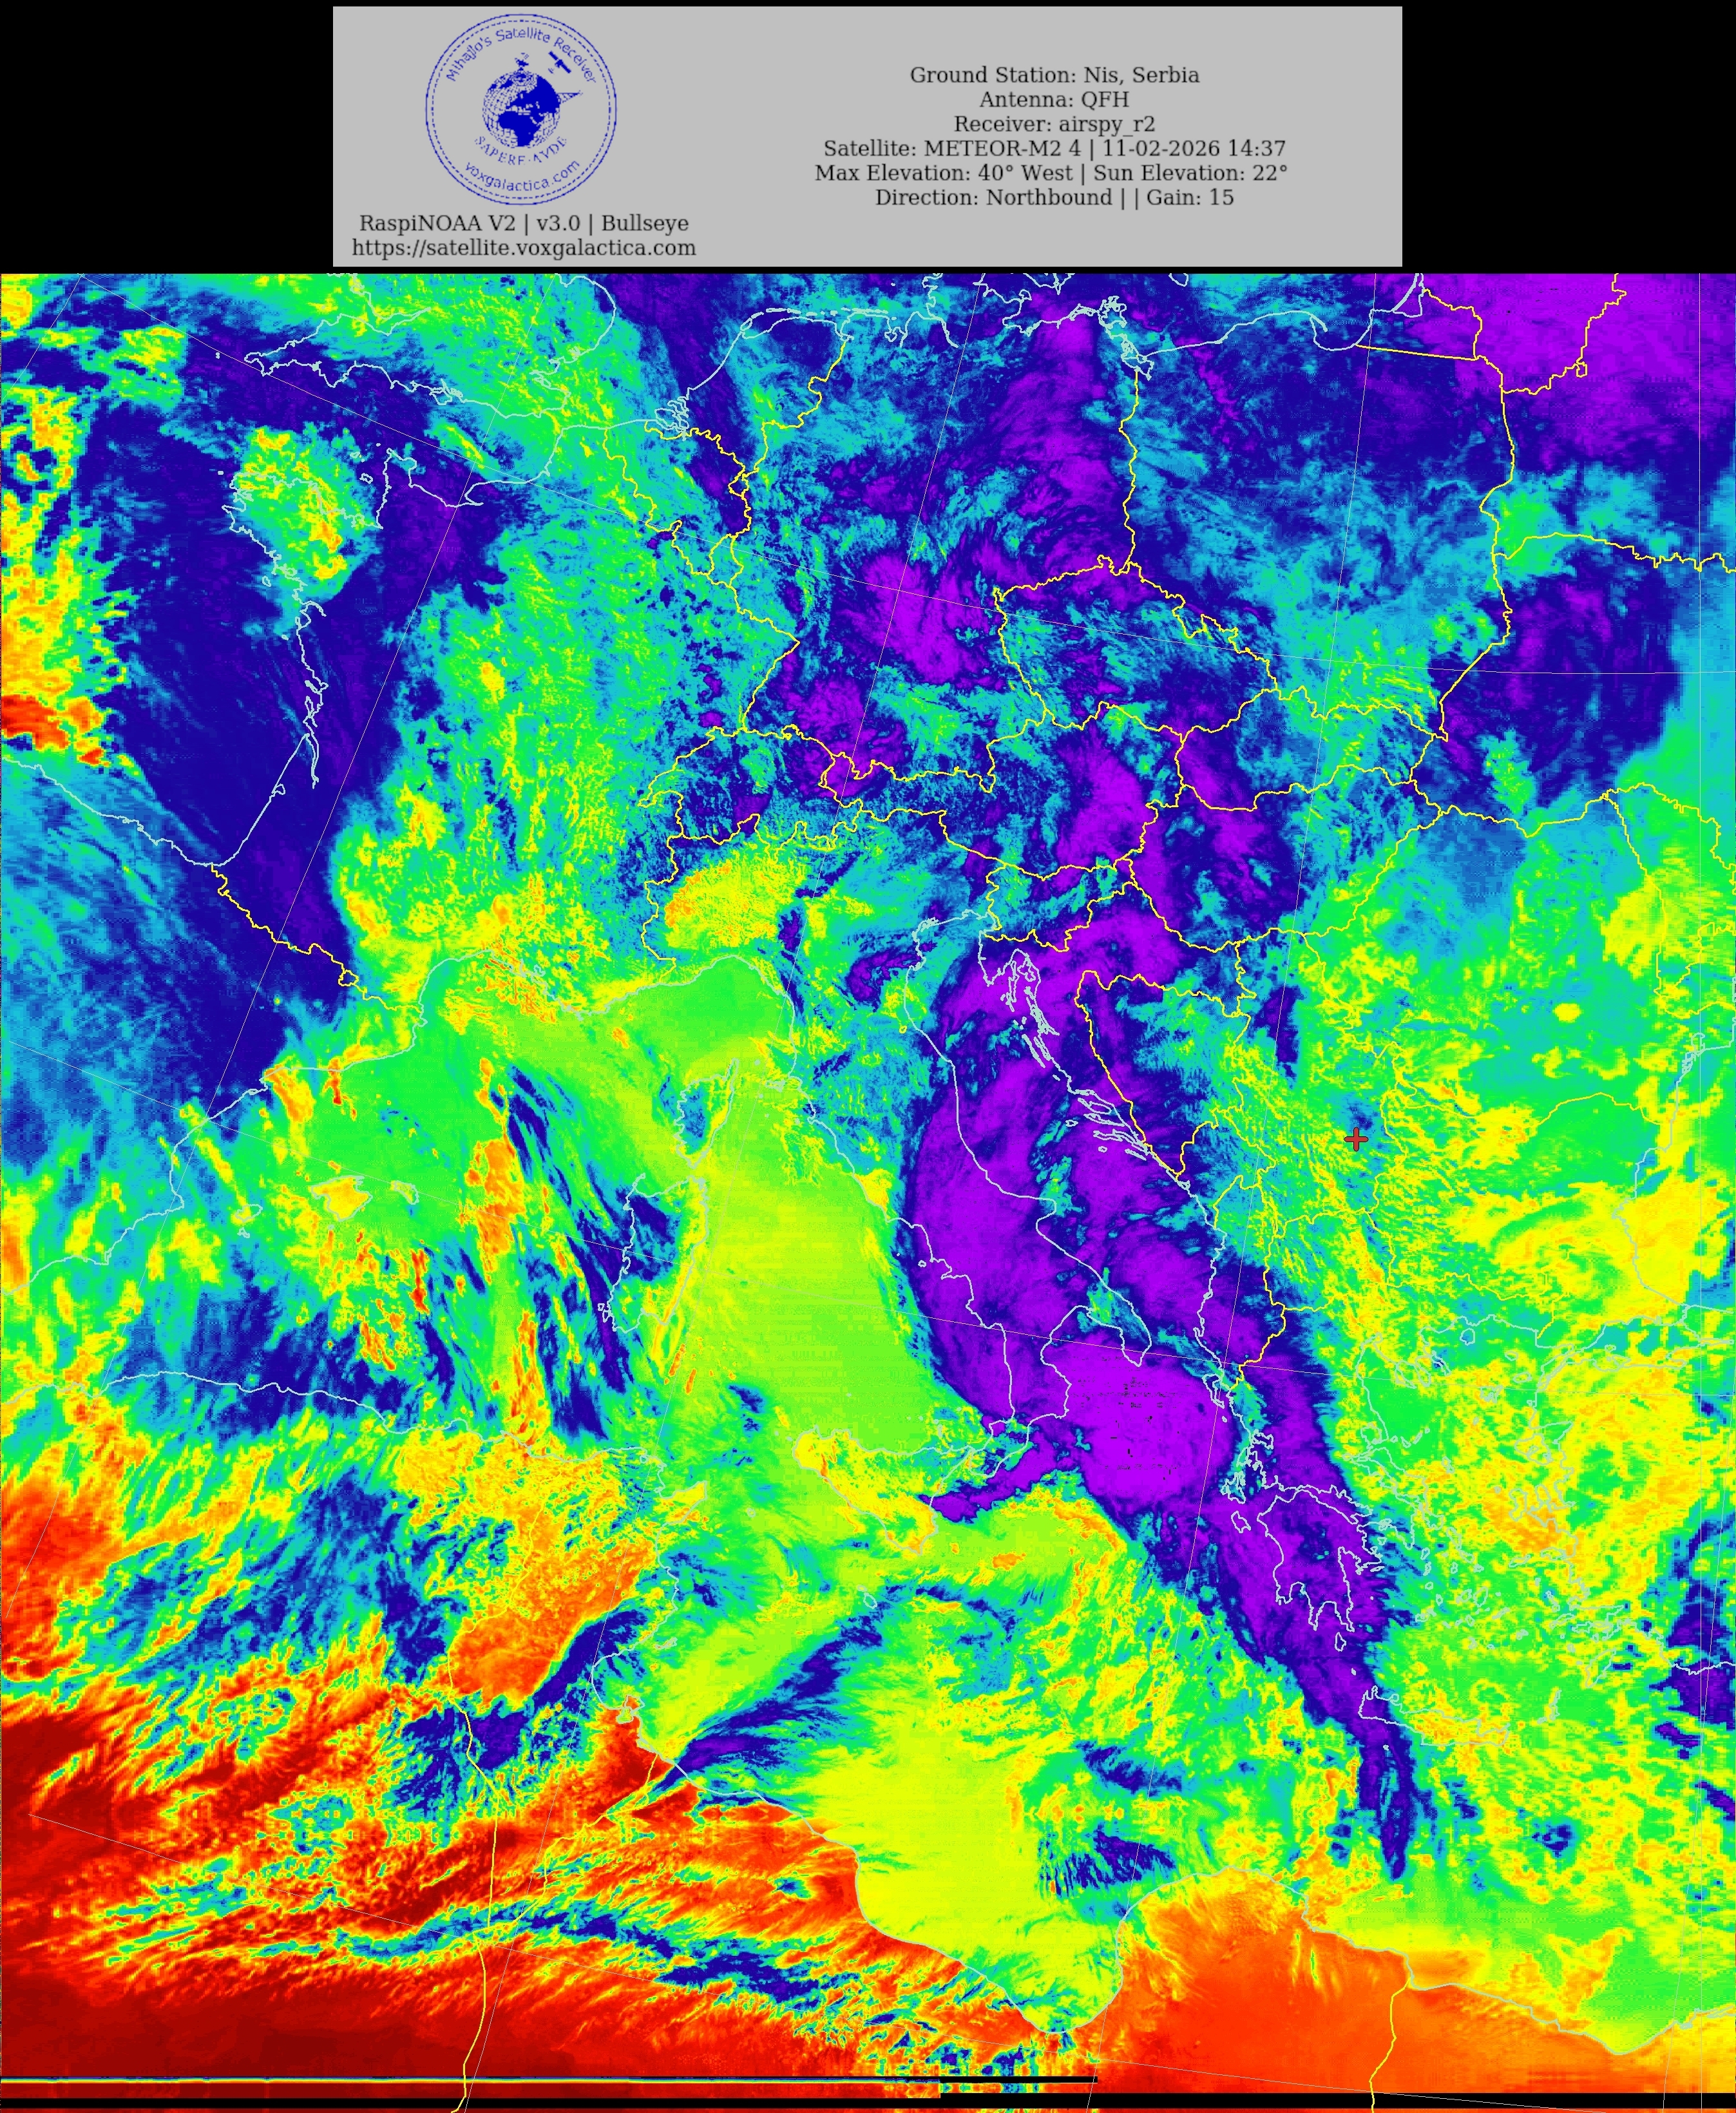Screen dimensions: 1736x2113
Task: Select the 'Direction: Northbound' text
Action: [993, 197]
